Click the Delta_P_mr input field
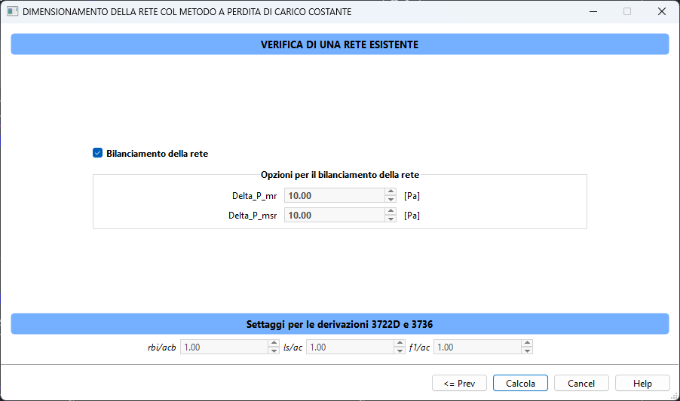 coord(334,196)
